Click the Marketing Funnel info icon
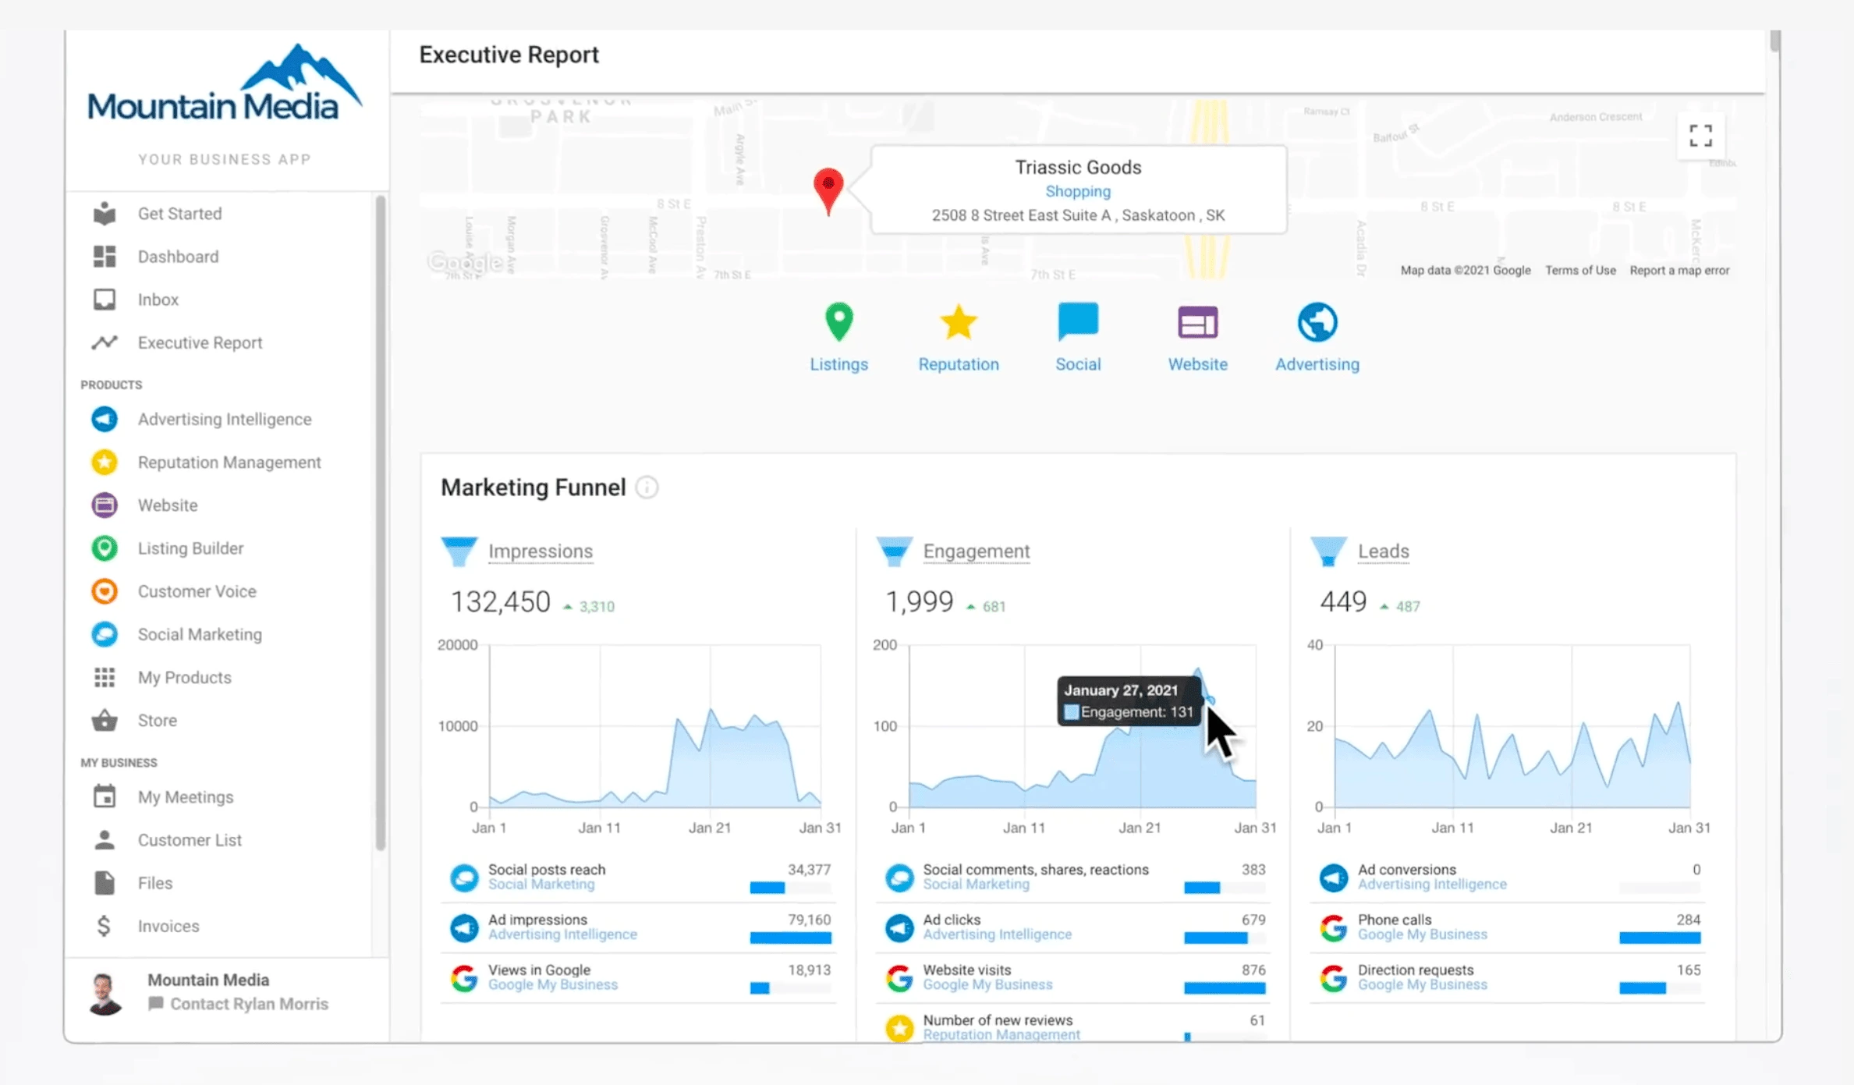1854x1085 pixels. (x=647, y=488)
